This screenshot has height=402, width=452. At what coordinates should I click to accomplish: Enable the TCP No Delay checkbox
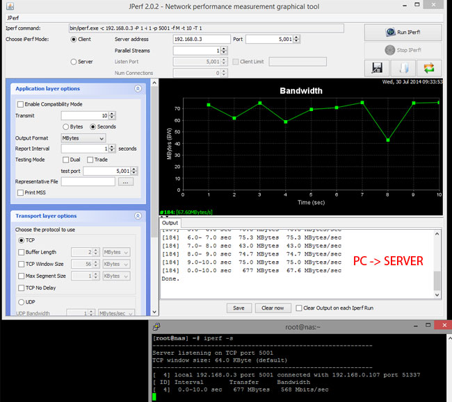click(x=21, y=287)
